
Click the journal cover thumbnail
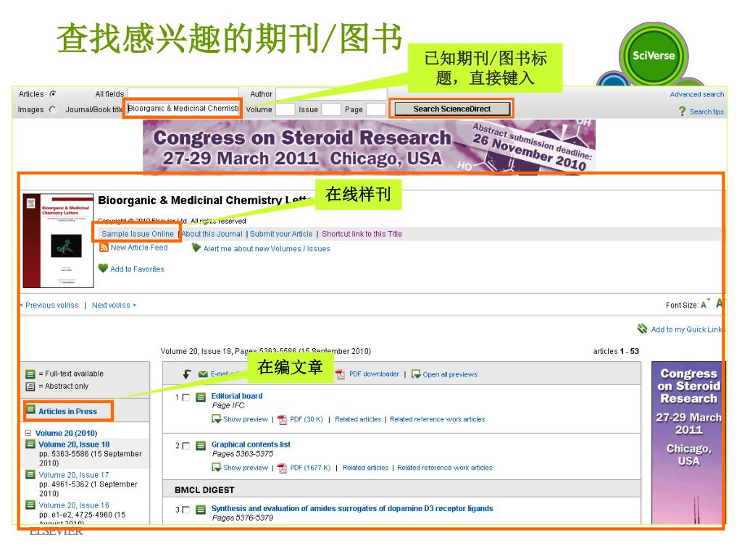coord(58,240)
